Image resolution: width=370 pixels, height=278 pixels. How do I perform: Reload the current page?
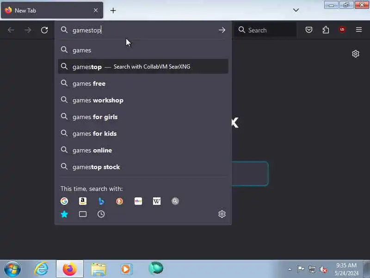click(x=44, y=30)
